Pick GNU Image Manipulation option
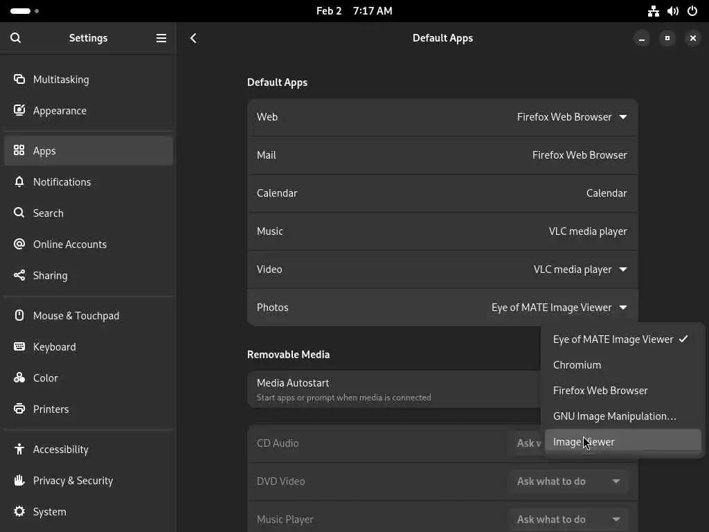The image size is (709, 532). pos(614,416)
